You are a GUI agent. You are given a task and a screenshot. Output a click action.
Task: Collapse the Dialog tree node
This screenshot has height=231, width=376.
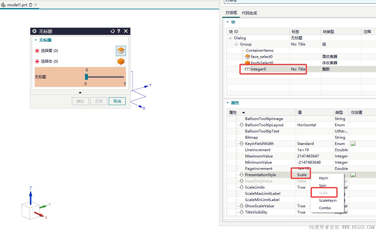230,38
